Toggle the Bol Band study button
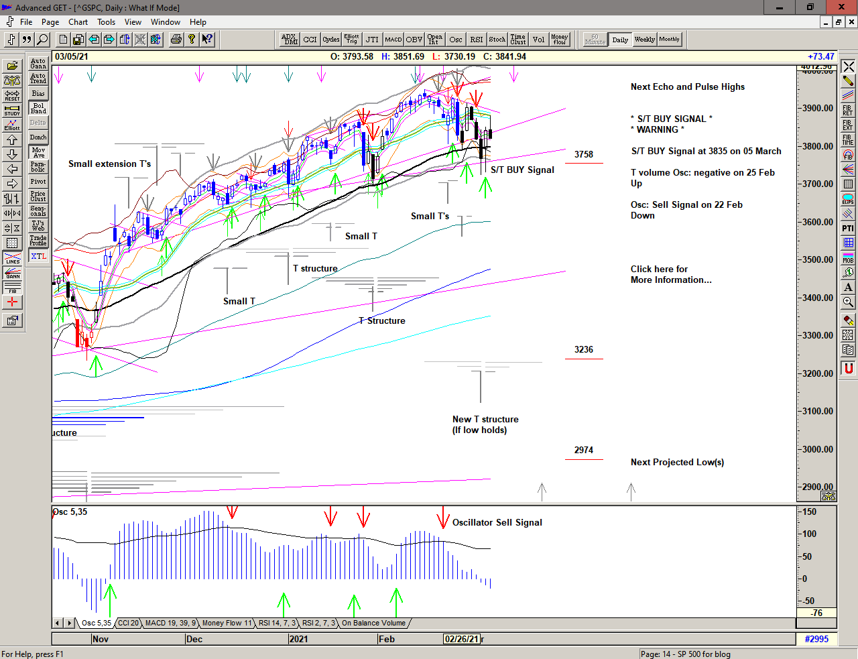 38,108
